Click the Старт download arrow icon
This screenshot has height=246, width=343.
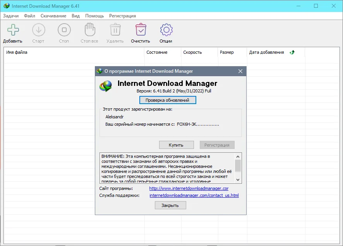point(39,30)
